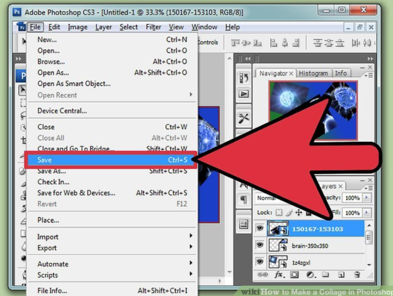
Task: Hide the 150167-153103 layer
Action: (260, 228)
